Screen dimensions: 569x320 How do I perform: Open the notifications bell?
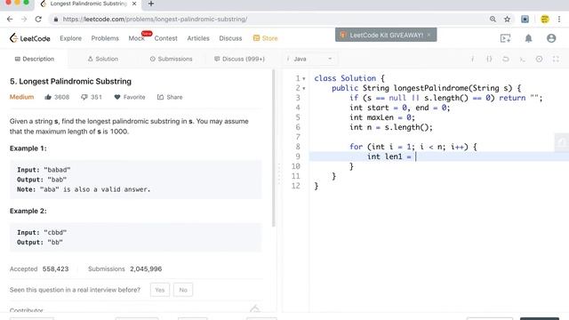[x=528, y=38]
